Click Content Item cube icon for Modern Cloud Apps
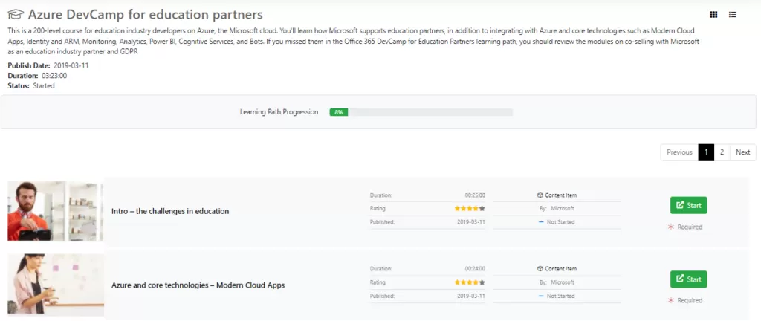 coord(540,269)
